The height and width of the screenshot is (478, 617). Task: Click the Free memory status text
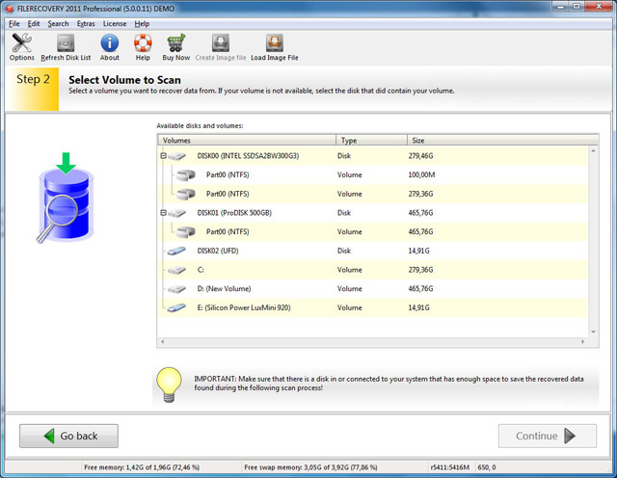(142, 467)
